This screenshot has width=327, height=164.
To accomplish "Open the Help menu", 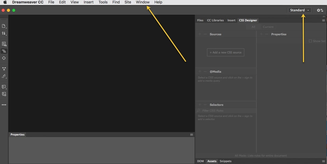I will click(158, 2).
